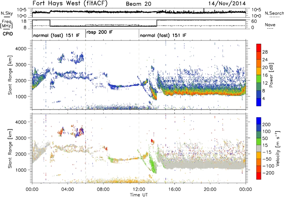Click '4000' on the power panel axis
The width and height of the screenshot is (284, 197).
pyautogui.click(x=21, y=49)
